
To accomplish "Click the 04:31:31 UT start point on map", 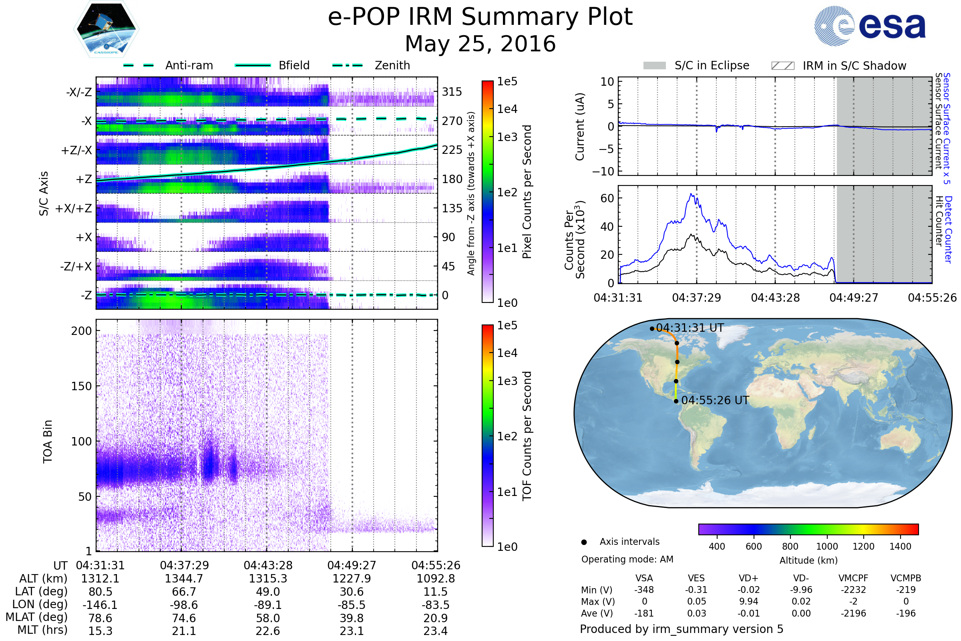I will pos(652,329).
